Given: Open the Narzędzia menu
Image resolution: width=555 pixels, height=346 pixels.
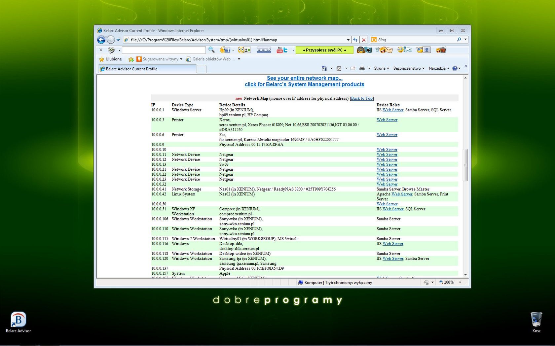Looking at the screenshot, I should tap(439, 68).
